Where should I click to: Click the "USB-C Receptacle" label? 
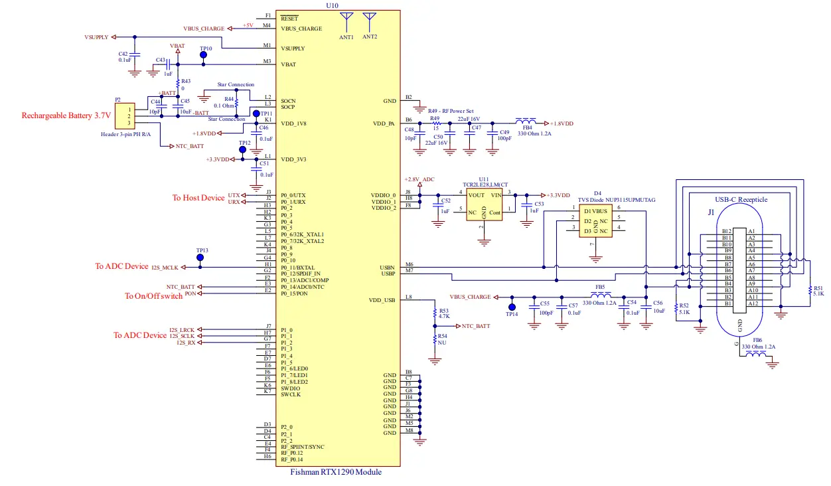(x=741, y=199)
